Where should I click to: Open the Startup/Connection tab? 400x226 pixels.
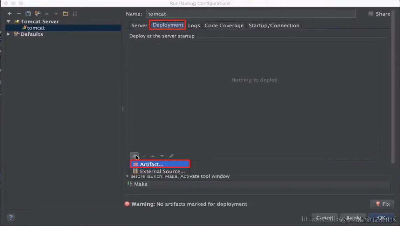[x=274, y=26]
